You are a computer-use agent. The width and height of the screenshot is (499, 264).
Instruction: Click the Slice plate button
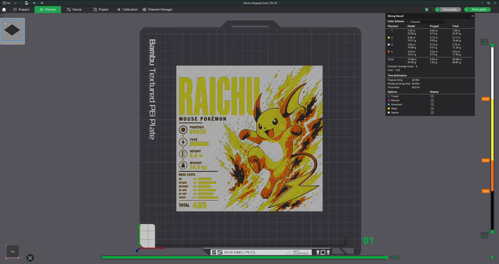pos(450,10)
